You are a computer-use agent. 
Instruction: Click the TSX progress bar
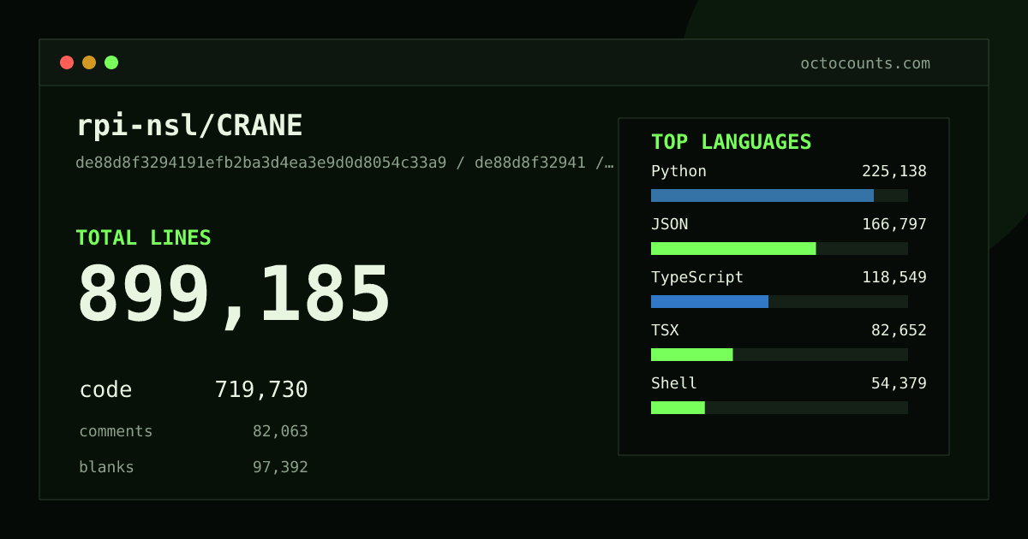(780, 354)
